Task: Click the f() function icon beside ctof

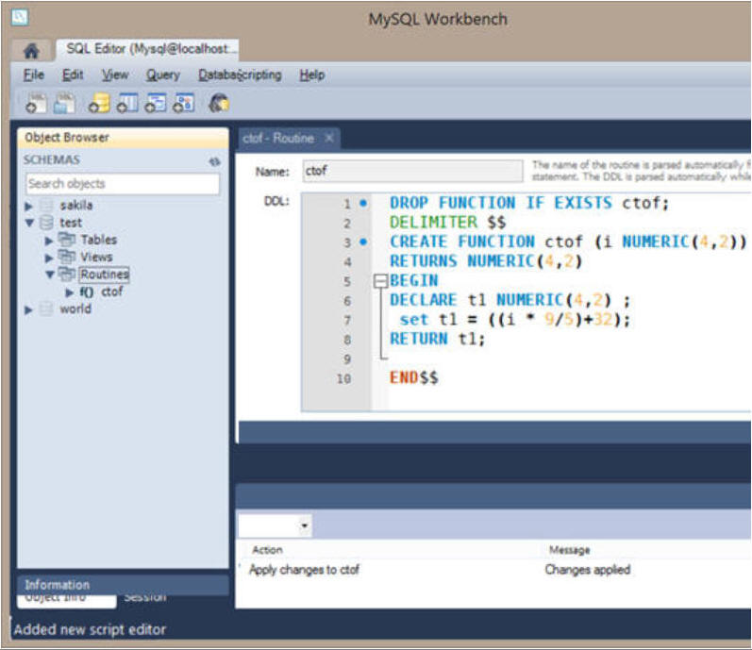Action: 86,292
